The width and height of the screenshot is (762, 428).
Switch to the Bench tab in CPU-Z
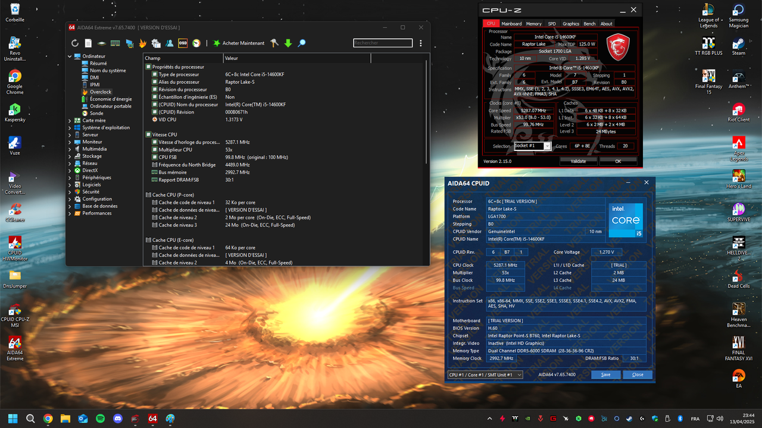589,24
